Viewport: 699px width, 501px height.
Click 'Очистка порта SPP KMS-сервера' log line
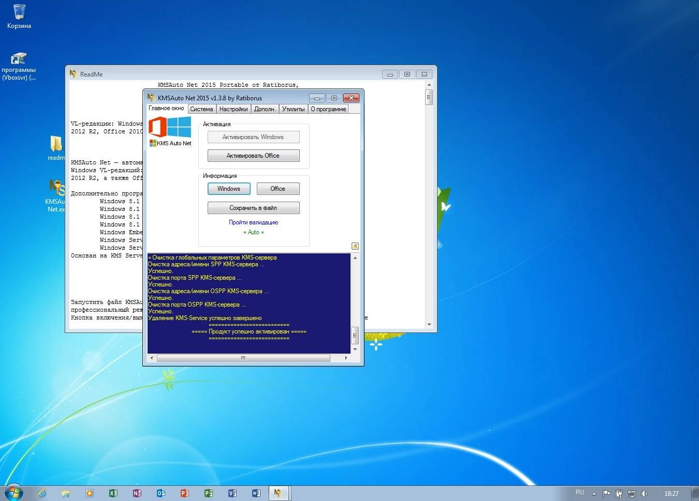point(195,278)
